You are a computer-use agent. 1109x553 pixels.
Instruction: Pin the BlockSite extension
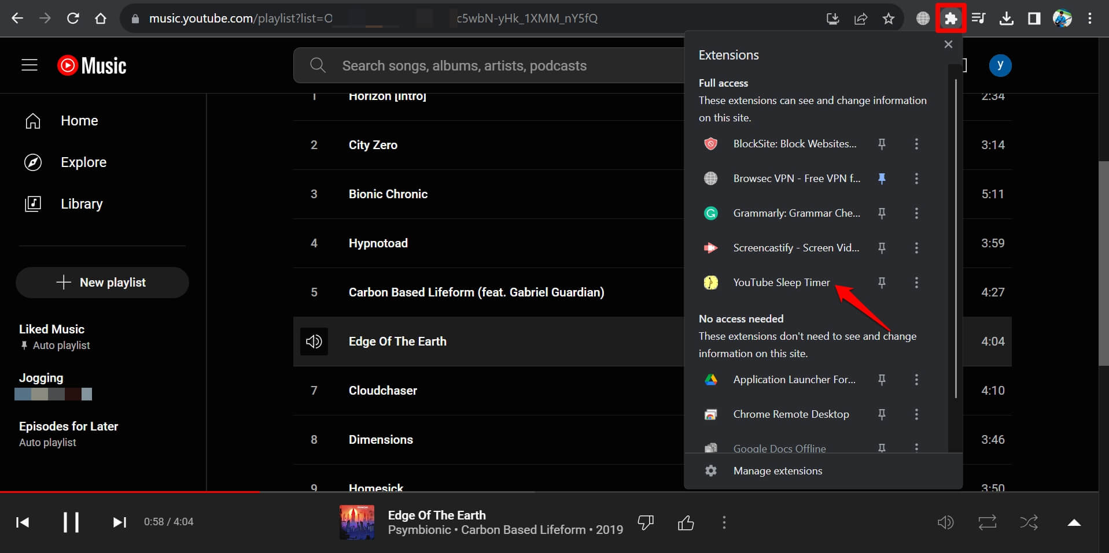[x=882, y=144]
